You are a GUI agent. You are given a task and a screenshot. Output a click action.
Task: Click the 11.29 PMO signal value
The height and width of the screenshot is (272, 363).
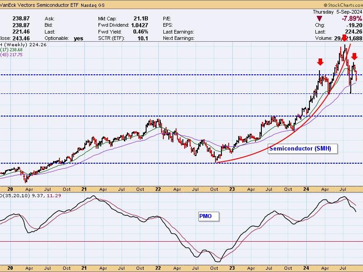pos(54,196)
